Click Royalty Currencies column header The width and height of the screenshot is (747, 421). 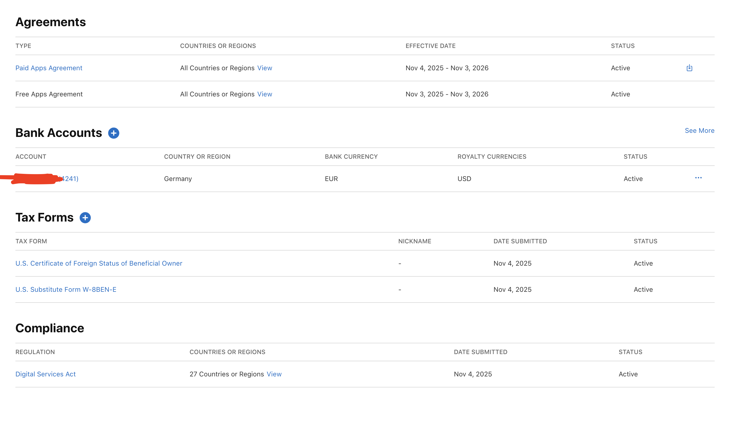tap(492, 157)
